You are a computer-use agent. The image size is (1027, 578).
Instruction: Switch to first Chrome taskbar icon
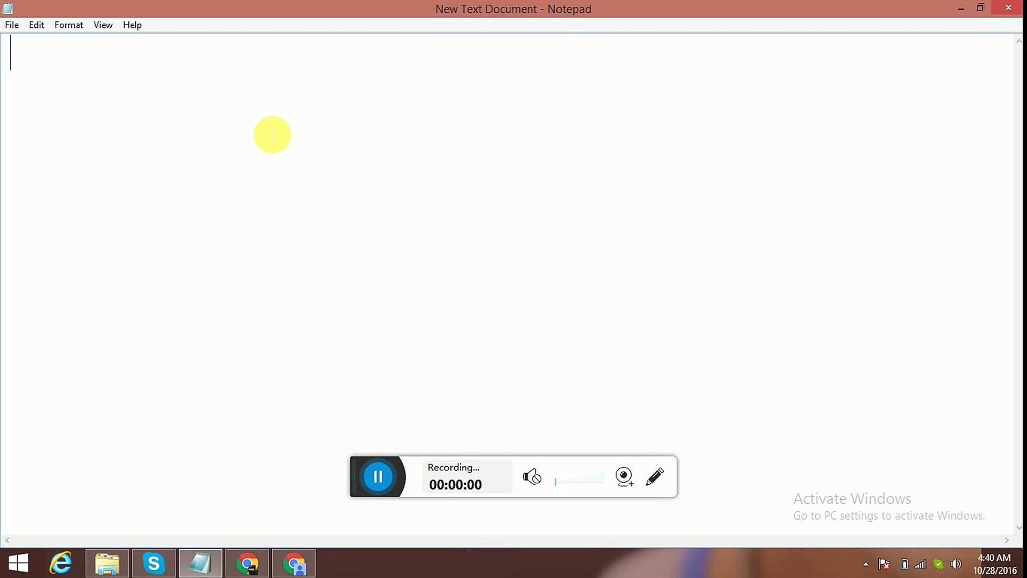247,563
